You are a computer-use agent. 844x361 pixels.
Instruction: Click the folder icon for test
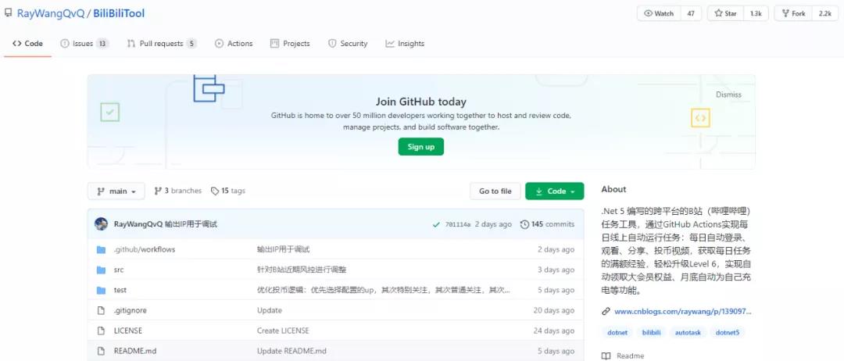101,291
